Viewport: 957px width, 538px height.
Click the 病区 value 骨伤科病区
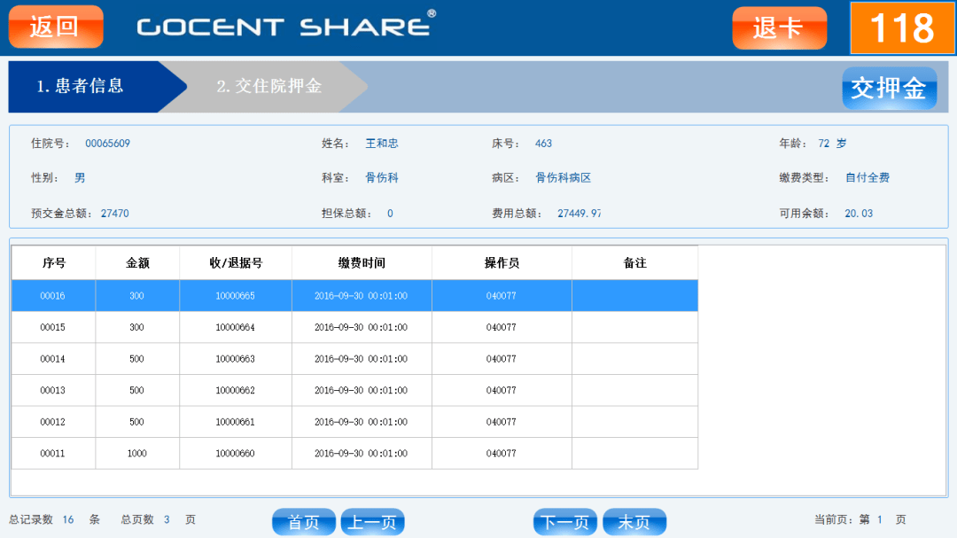[x=563, y=177]
